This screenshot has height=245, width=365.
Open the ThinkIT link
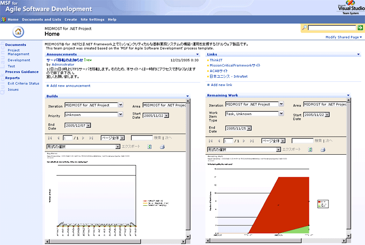216,60
